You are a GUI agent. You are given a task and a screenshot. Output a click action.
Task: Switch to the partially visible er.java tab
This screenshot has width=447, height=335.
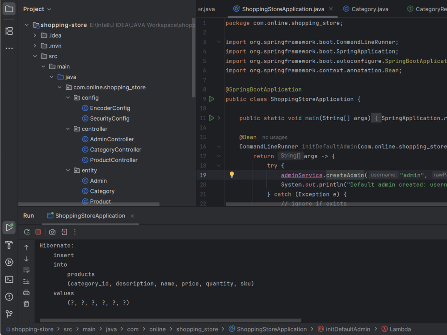click(x=206, y=9)
